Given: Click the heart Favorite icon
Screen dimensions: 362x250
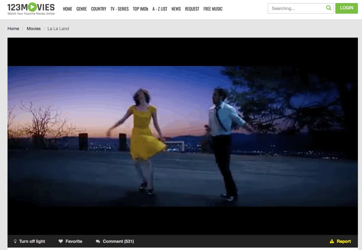Looking at the screenshot, I should point(61,241).
